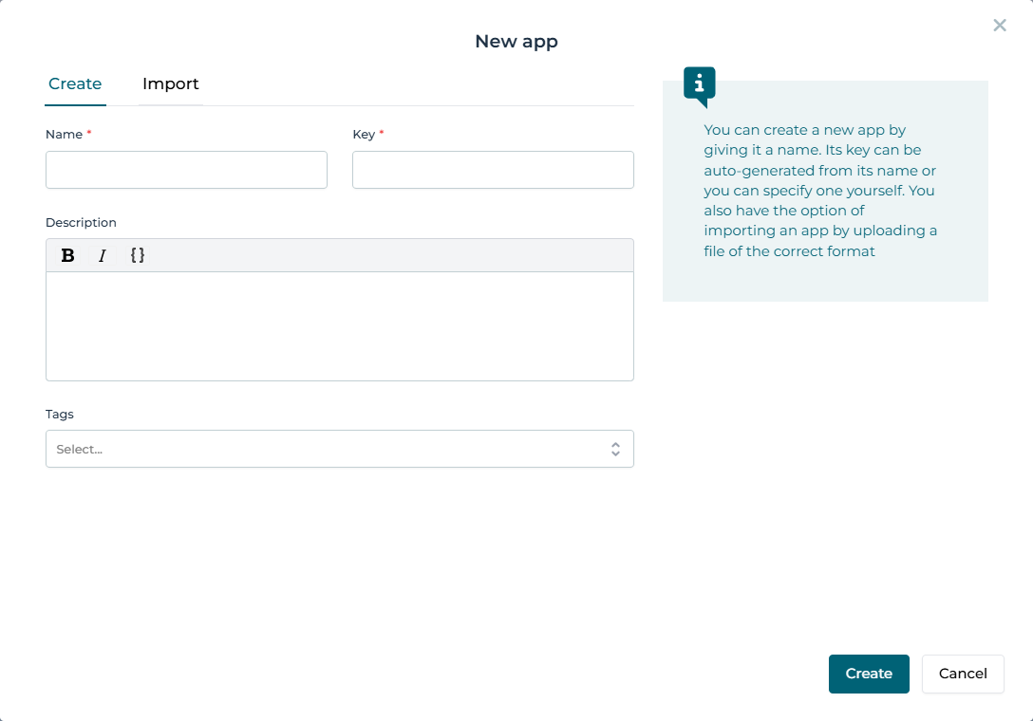Open the Tags select dropdown
The width and height of the screenshot is (1033, 721).
click(x=340, y=449)
